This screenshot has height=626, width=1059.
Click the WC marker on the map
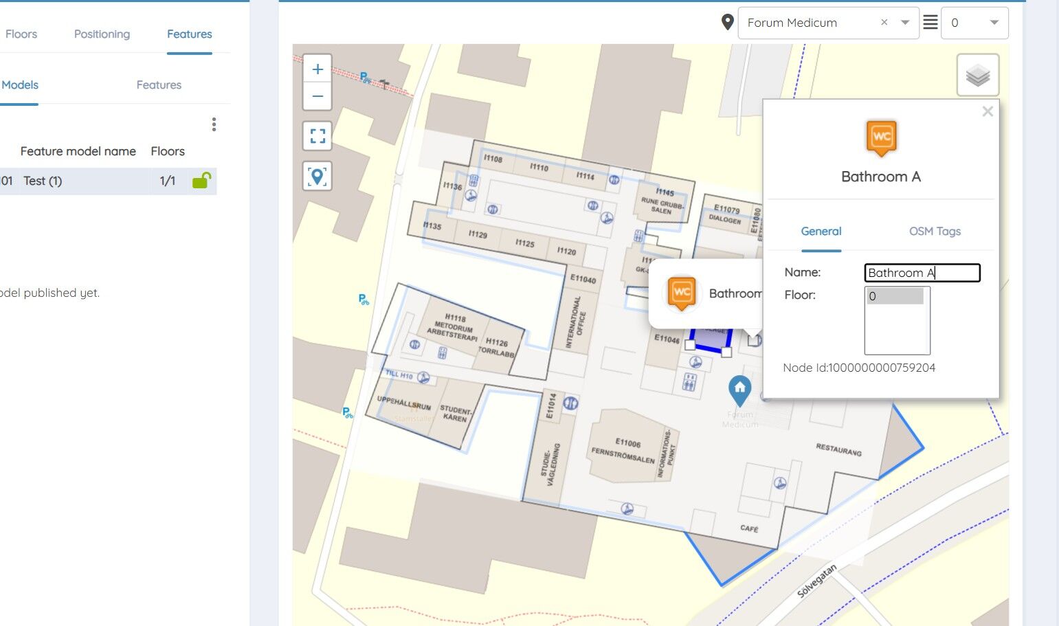tap(682, 293)
